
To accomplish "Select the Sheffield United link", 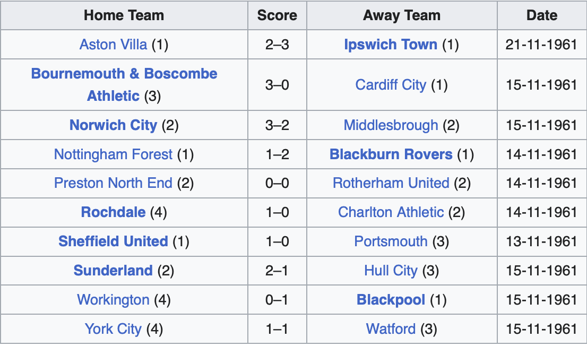I will click(x=113, y=241).
